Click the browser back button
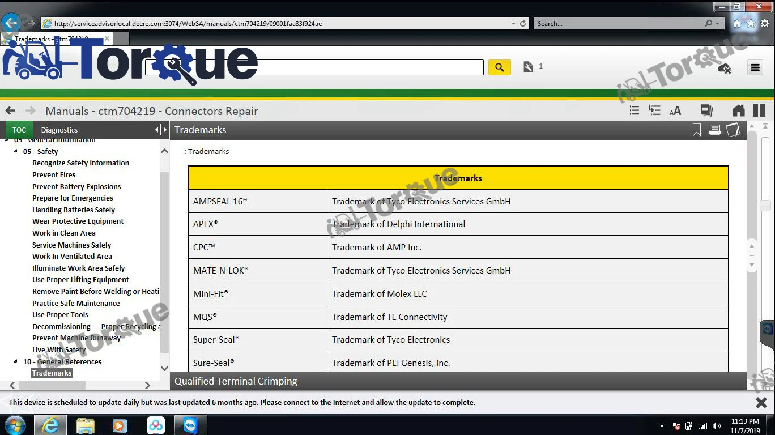This screenshot has height=435, width=775. click(11, 23)
